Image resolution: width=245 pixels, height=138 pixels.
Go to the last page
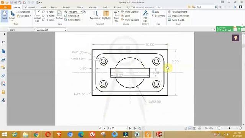pyautogui.click(x=134, y=128)
